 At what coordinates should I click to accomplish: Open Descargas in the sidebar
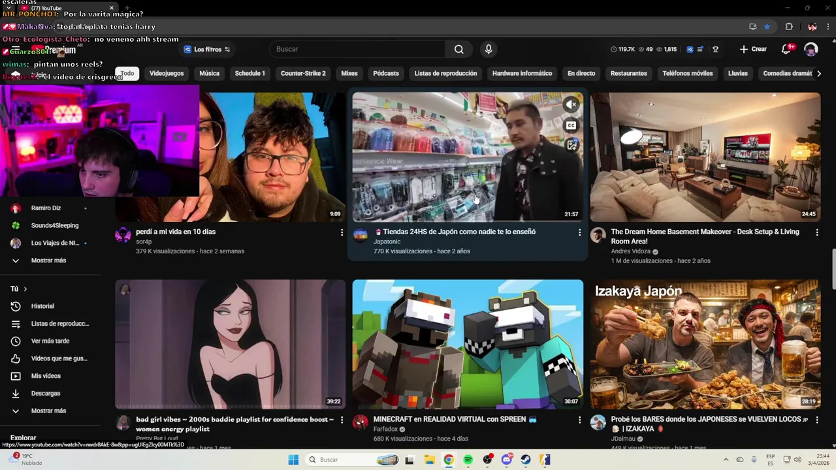click(50, 394)
